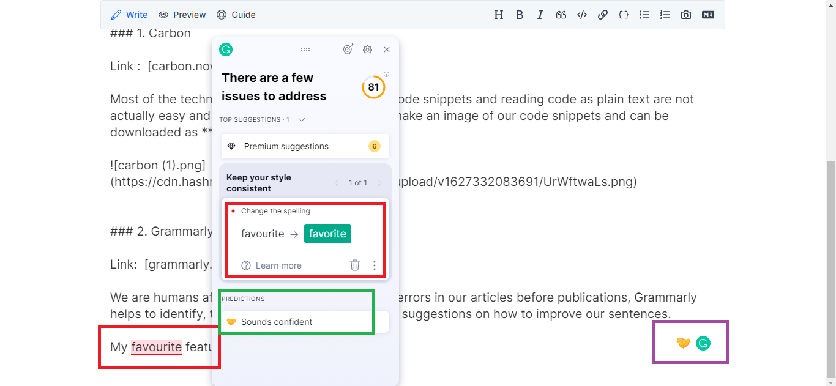The height and width of the screenshot is (386, 836).
Task: Insert a numbered list
Action: [x=665, y=15]
